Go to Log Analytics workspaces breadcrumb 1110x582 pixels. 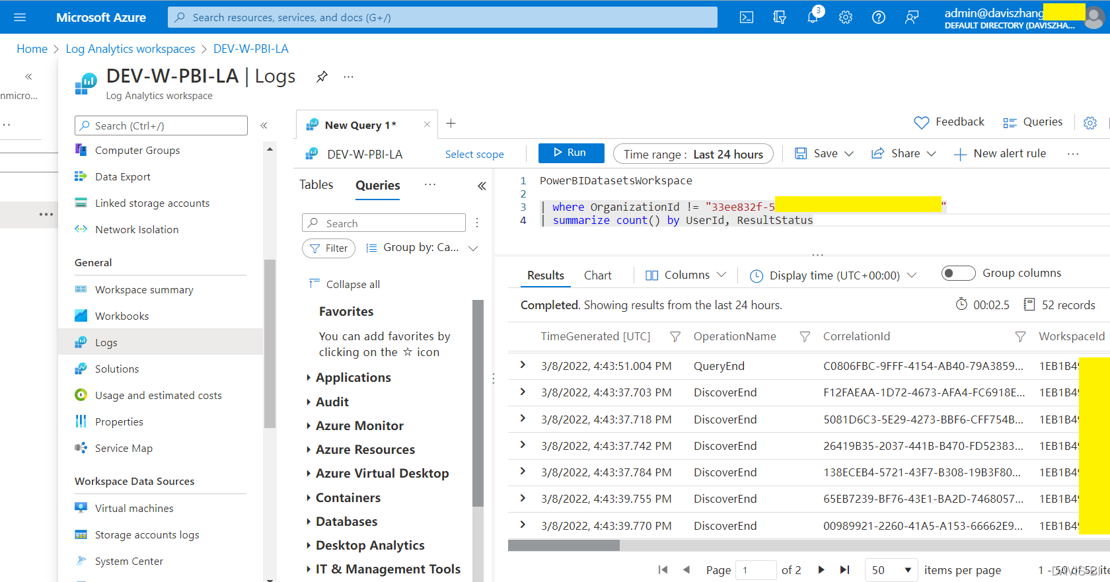pyautogui.click(x=130, y=49)
